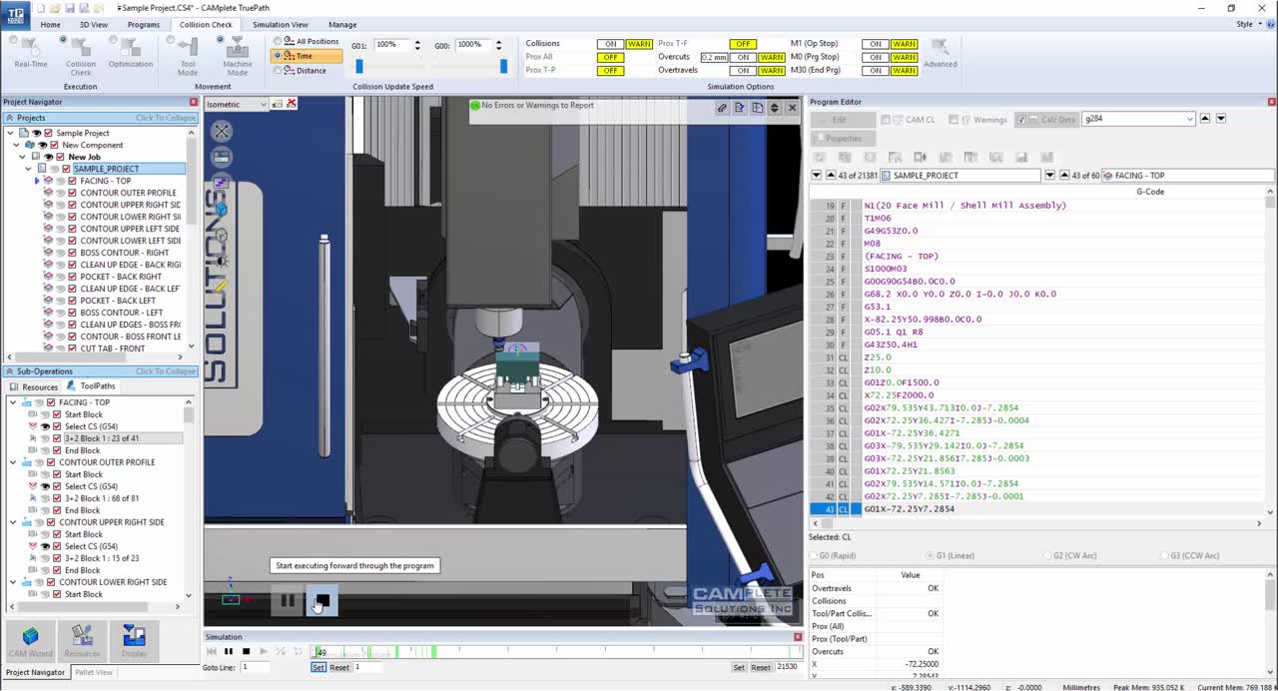Open the Simulation View tab
The width and height of the screenshot is (1278, 691).
[281, 24]
